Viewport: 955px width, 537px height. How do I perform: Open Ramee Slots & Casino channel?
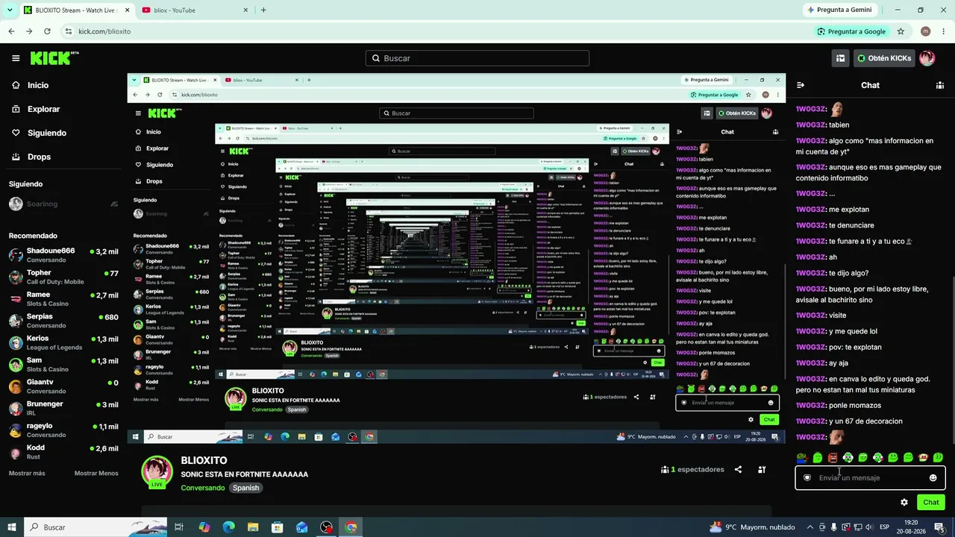(x=63, y=299)
